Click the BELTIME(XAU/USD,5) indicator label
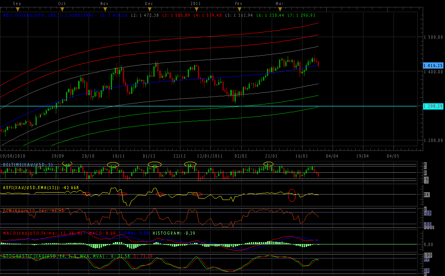Screen dimensions: 445x276 (27, 165)
